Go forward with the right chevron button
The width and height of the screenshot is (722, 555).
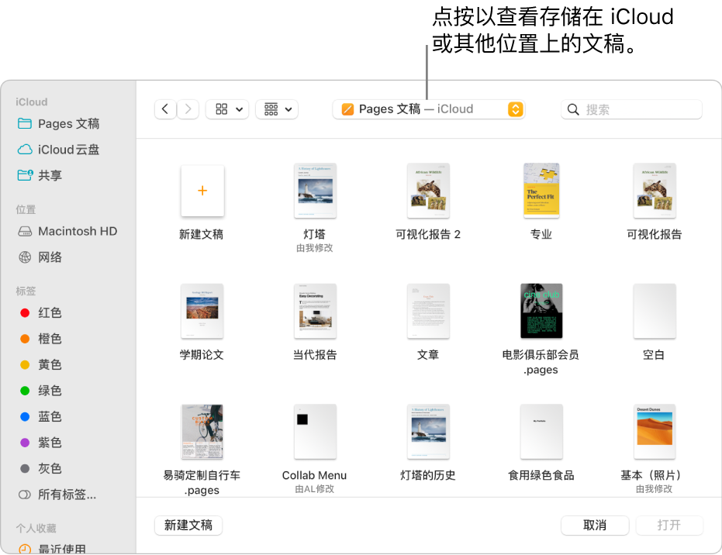coord(188,109)
